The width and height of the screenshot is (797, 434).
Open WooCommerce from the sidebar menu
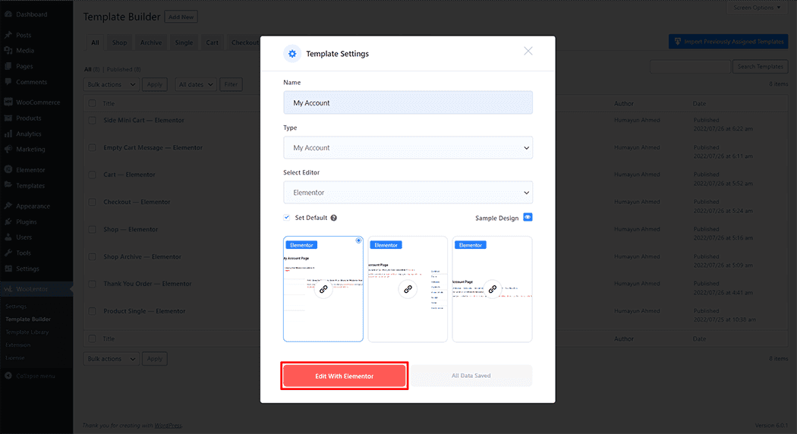37,102
